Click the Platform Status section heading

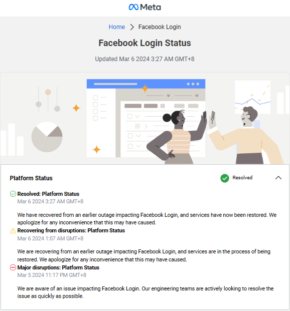click(x=31, y=178)
